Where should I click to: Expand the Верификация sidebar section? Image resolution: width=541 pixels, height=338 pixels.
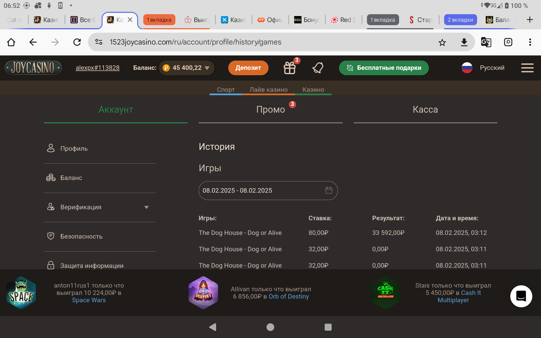coord(146,207)
